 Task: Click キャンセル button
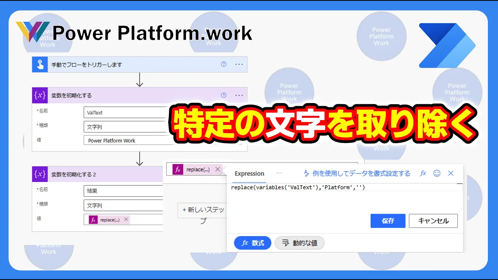(x=433, y=220)
